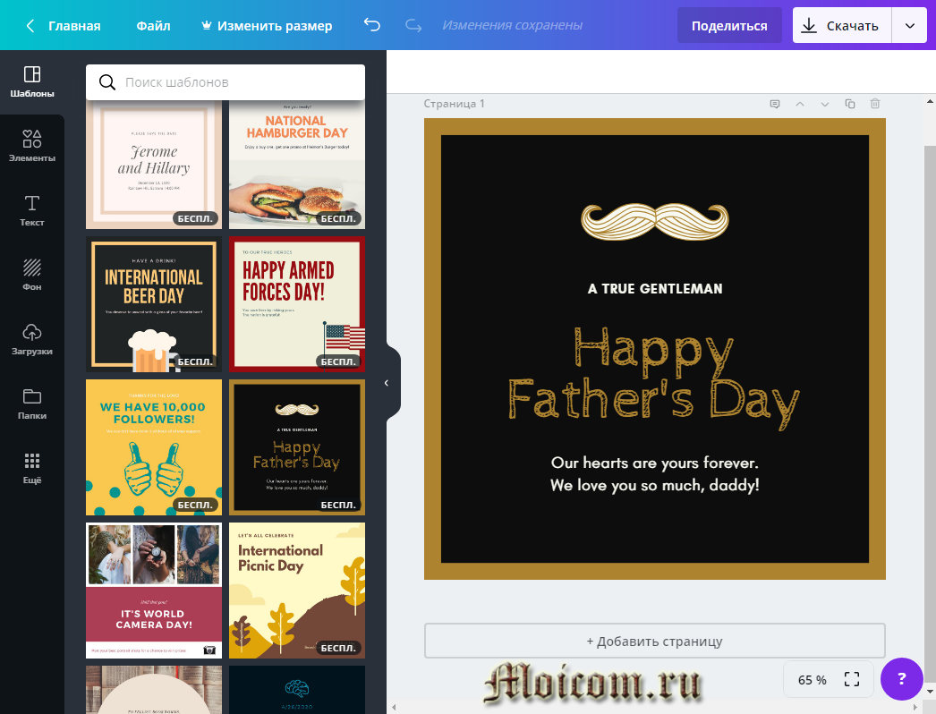
Task: Move page down with chevron arrow
Action: pyautogui.click(x=825, y=104)
